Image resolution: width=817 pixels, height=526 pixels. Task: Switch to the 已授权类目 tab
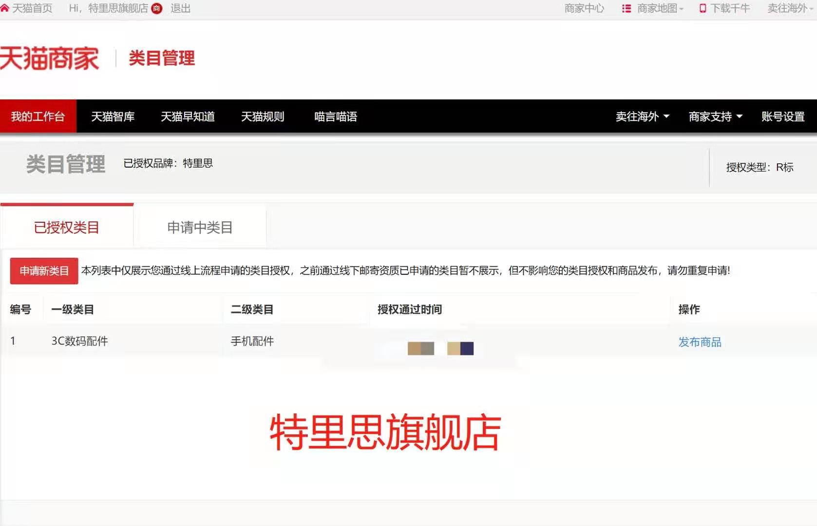(67, 227)
